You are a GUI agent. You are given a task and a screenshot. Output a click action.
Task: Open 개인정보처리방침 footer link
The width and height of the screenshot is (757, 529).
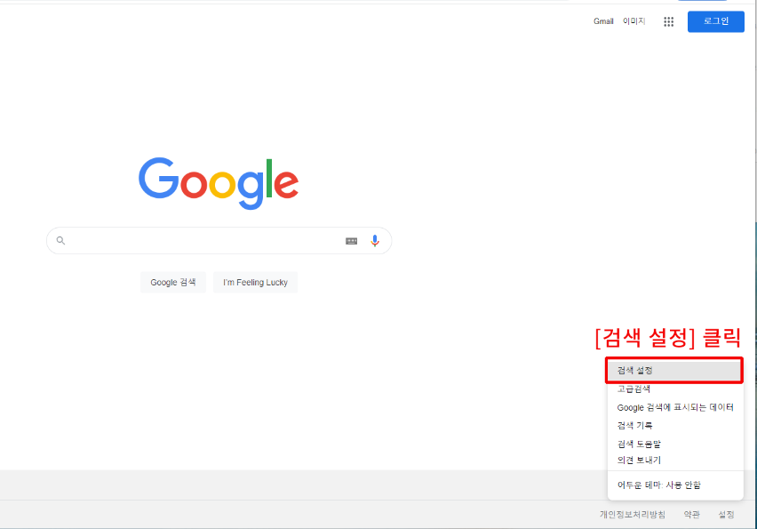633,515
